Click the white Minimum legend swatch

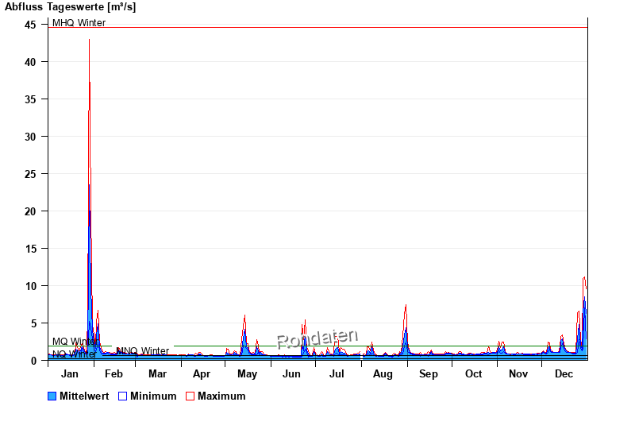click(x=123, y=396)
